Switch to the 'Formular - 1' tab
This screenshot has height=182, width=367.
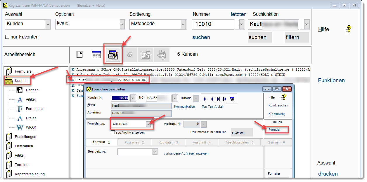coord(101,142)
